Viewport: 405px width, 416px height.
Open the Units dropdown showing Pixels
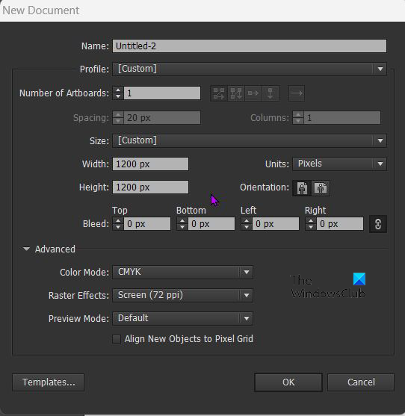(339, 164)
